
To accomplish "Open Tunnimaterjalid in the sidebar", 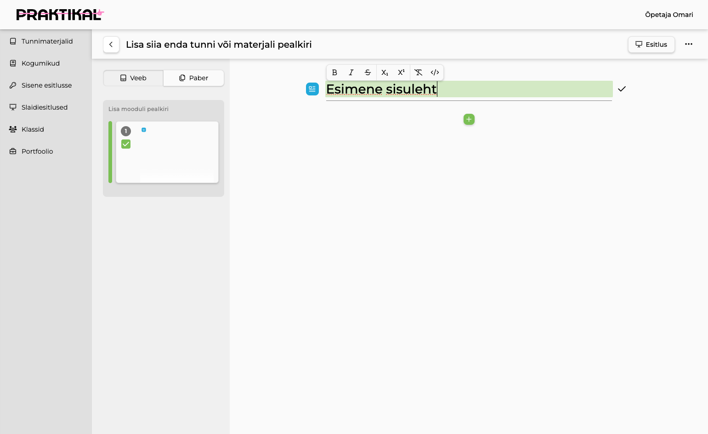I will click(46, 41).
